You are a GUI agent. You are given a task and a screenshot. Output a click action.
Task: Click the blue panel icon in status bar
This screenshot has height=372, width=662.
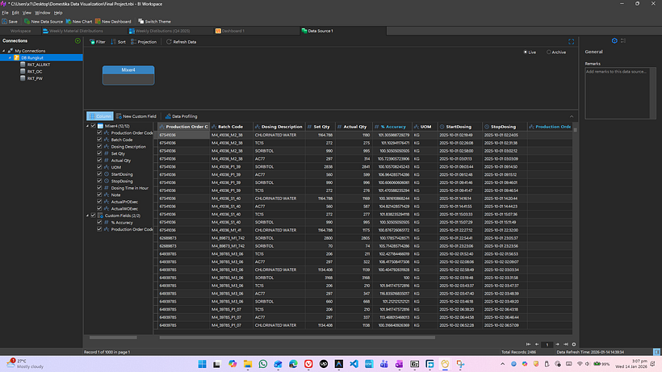pos(656,352)
